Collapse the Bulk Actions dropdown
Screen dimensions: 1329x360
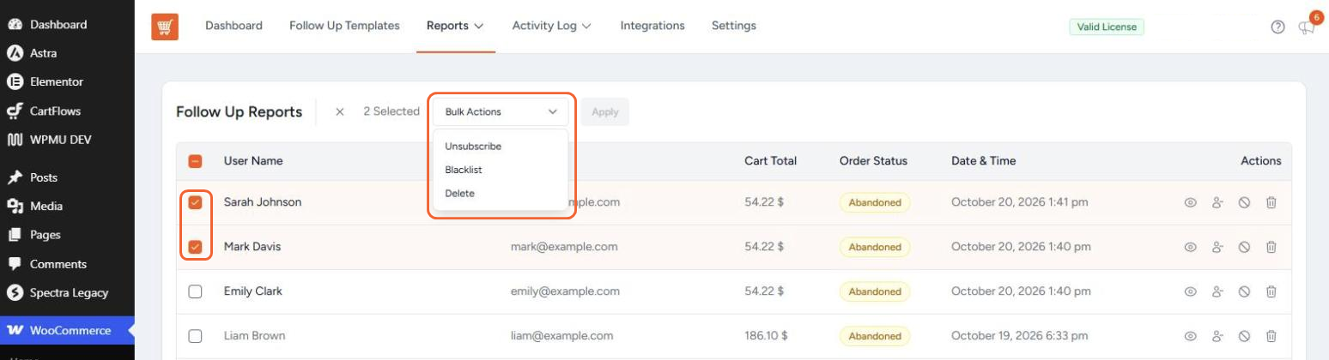coord(501,112)
